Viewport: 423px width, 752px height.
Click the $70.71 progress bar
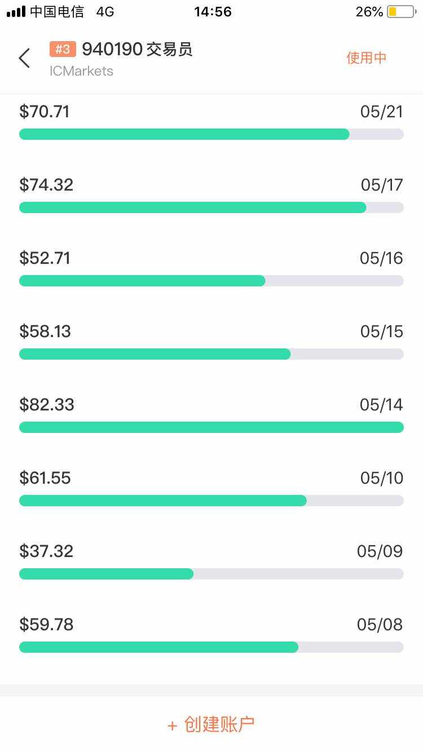211,134
